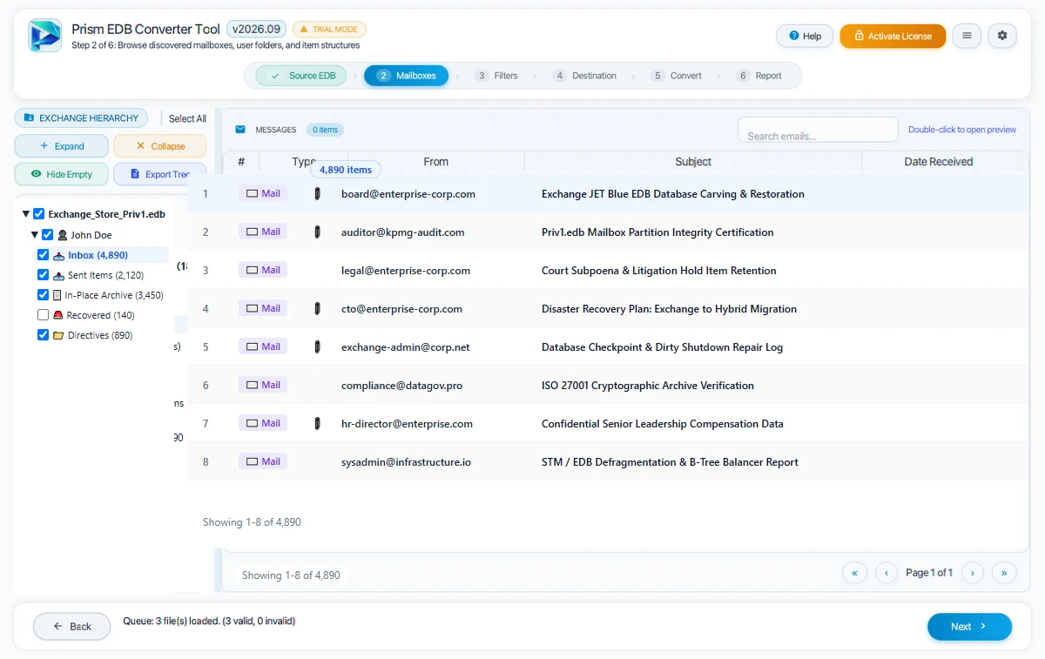This screenshot has width=1045, height=659.
Task: Go to Report step
Action: point(759,76)
